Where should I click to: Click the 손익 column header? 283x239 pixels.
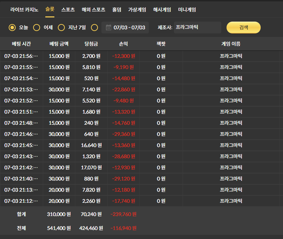[123, 44]
